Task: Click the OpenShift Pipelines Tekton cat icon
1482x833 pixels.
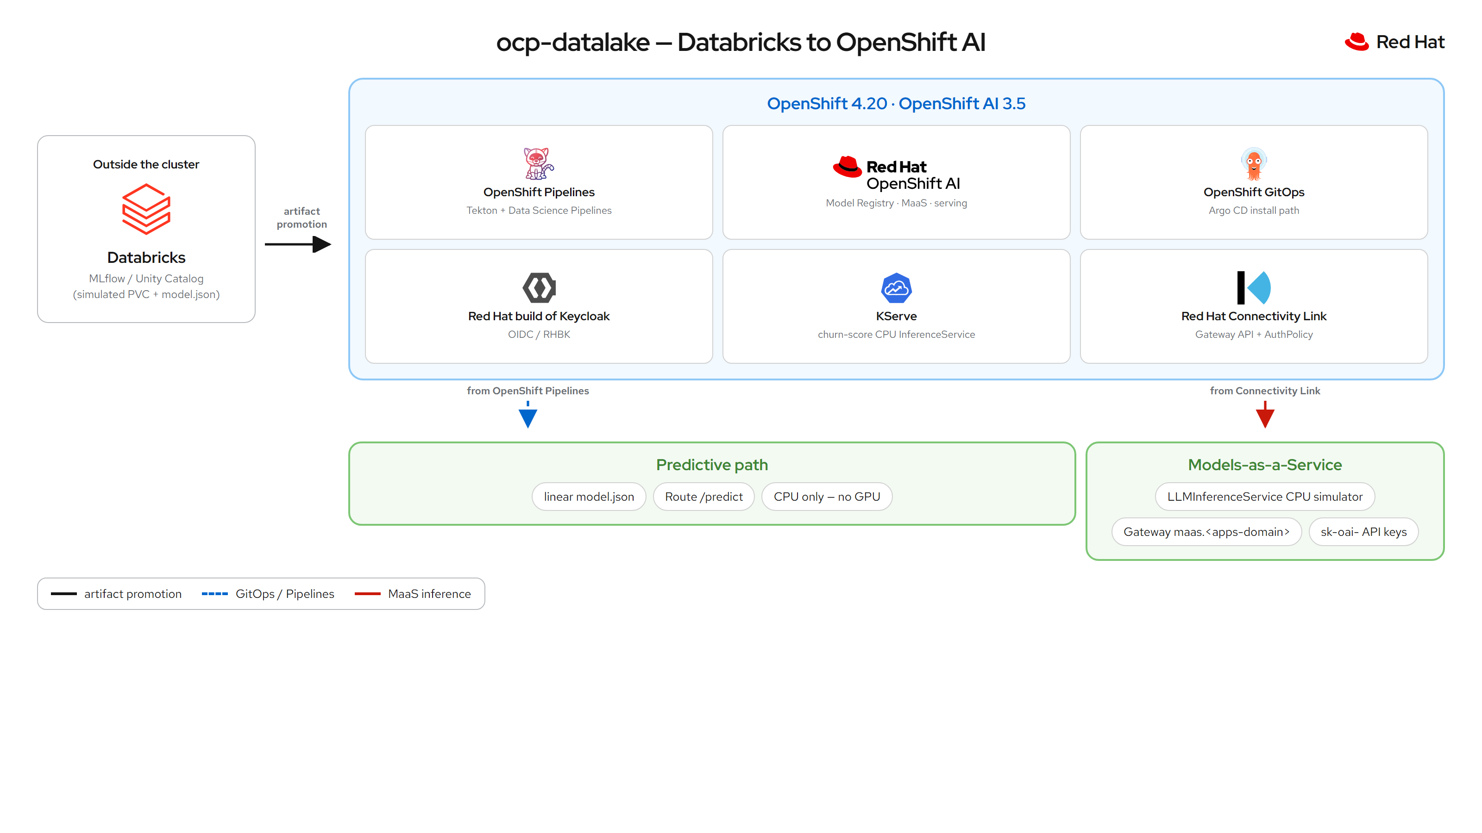Action: pos(539,163)
